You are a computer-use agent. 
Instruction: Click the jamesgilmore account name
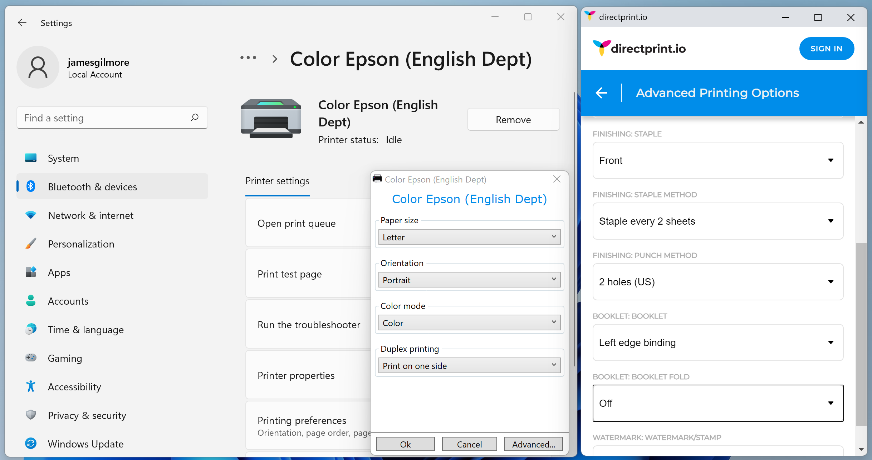tap(98, 62)
